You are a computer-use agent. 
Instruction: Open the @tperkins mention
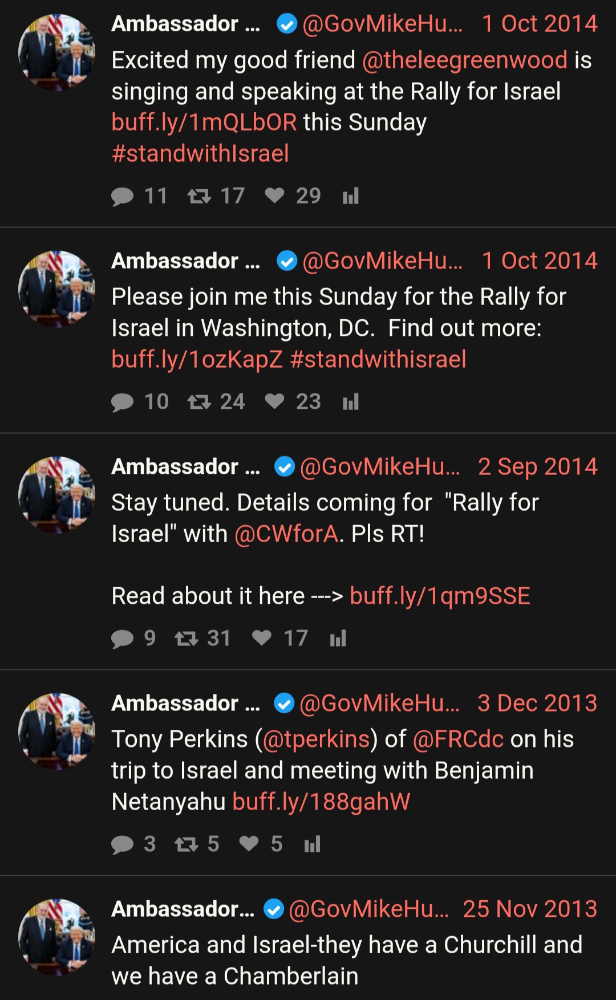[x=316, y=739]
